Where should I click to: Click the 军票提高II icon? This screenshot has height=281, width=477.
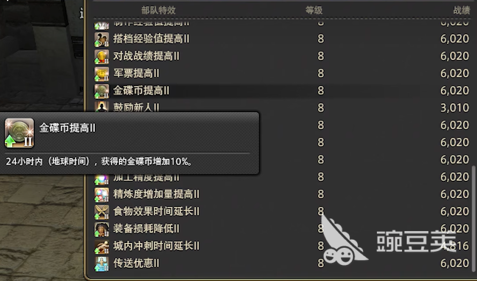(x=102, y=73)
